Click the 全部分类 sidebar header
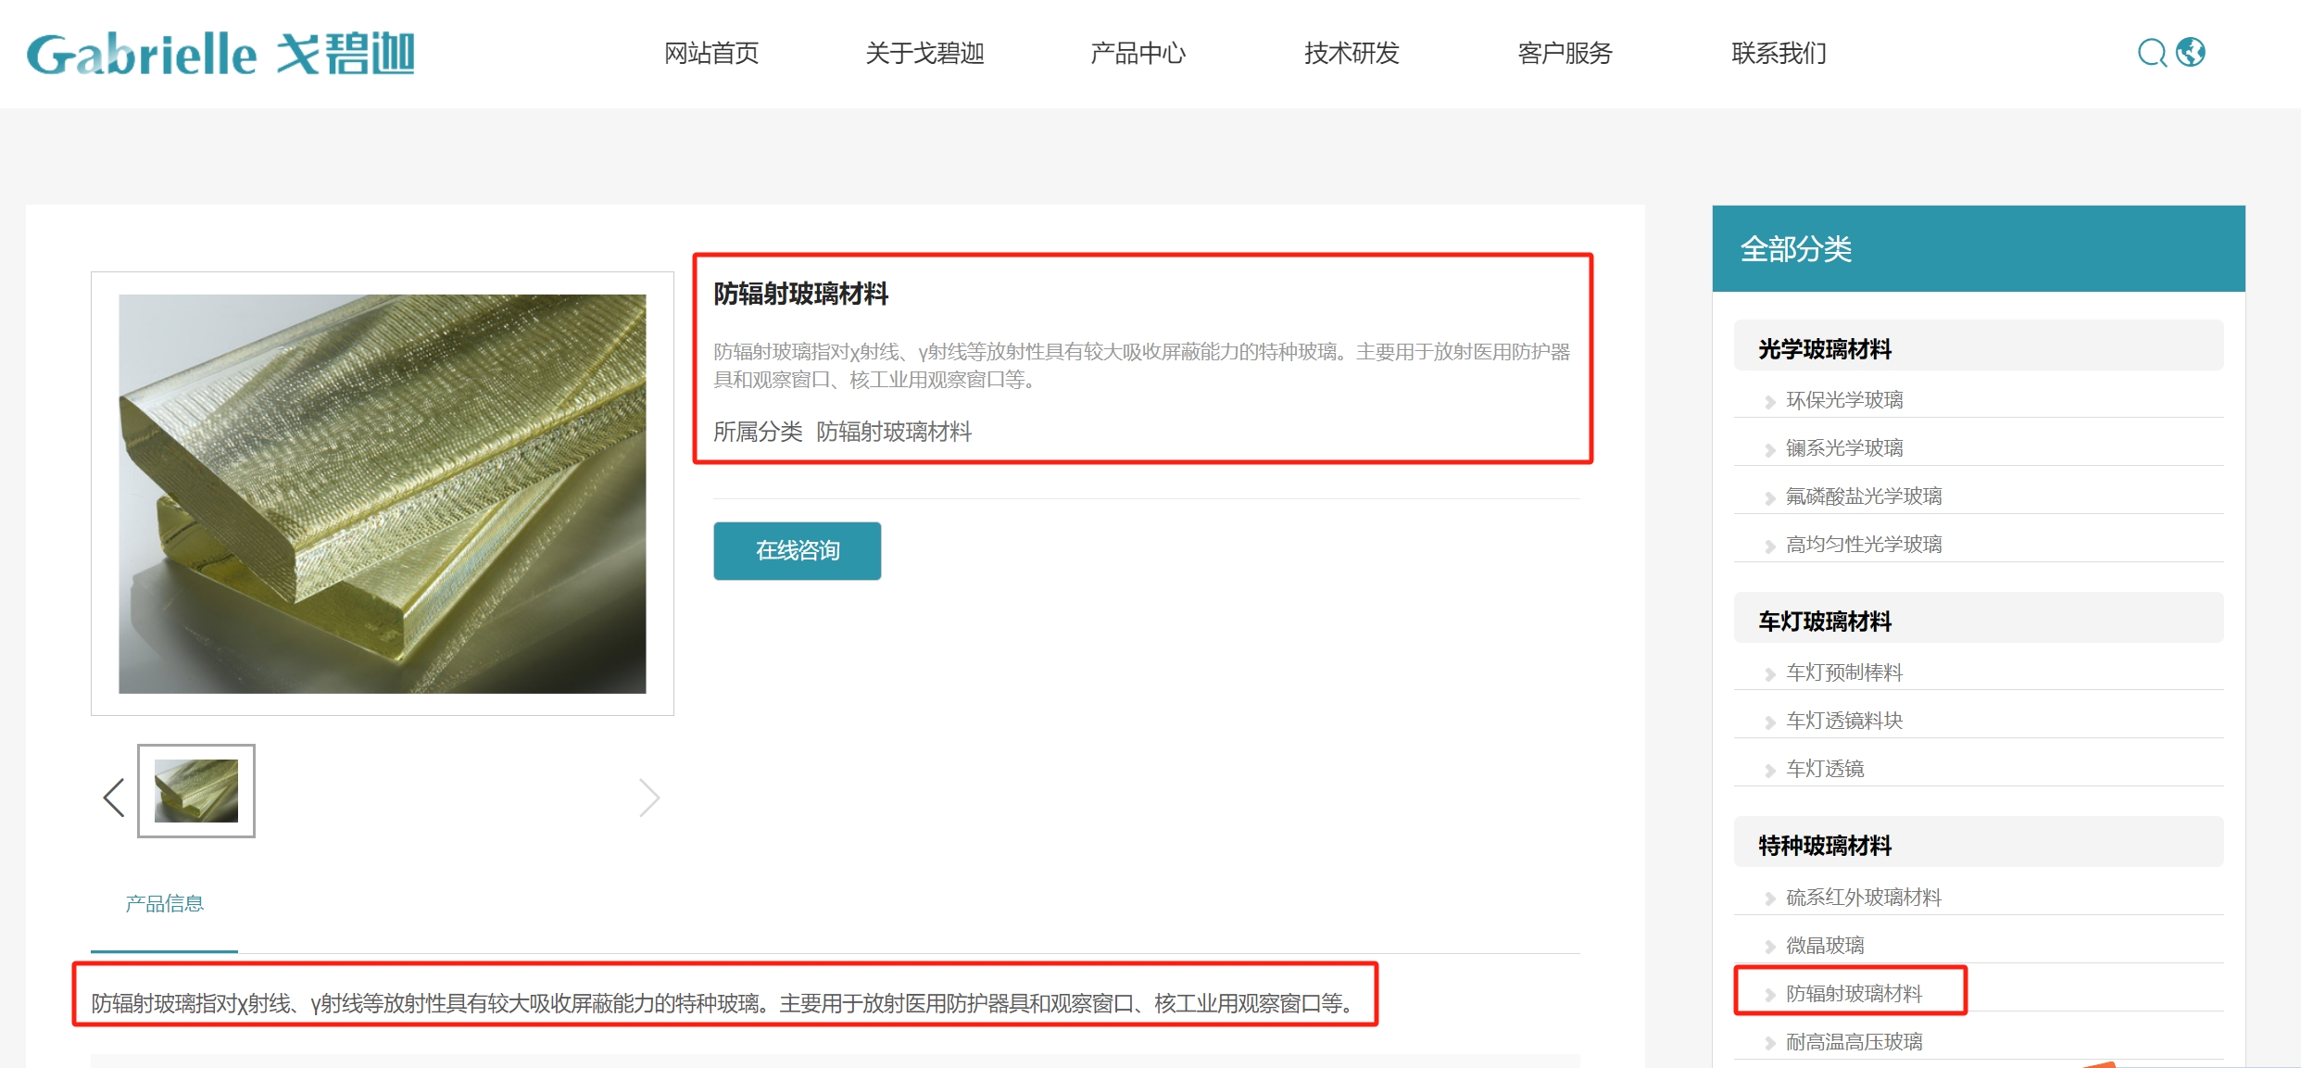This screenshot has width=2301, height=1068. [1979, 248]
